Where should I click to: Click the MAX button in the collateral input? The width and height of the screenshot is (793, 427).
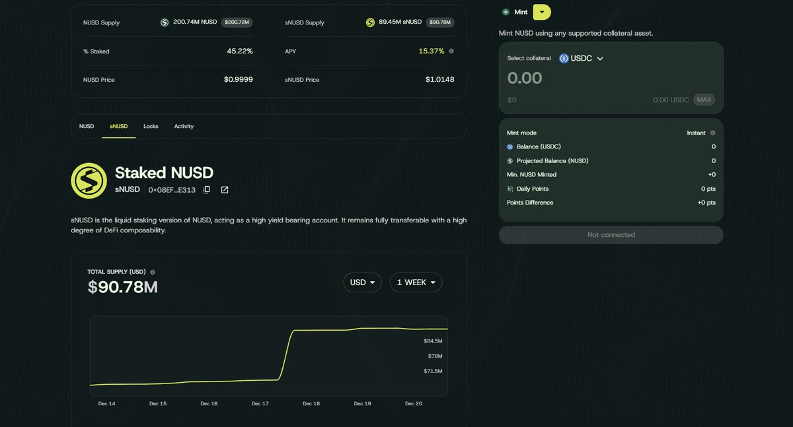point(704,99)
